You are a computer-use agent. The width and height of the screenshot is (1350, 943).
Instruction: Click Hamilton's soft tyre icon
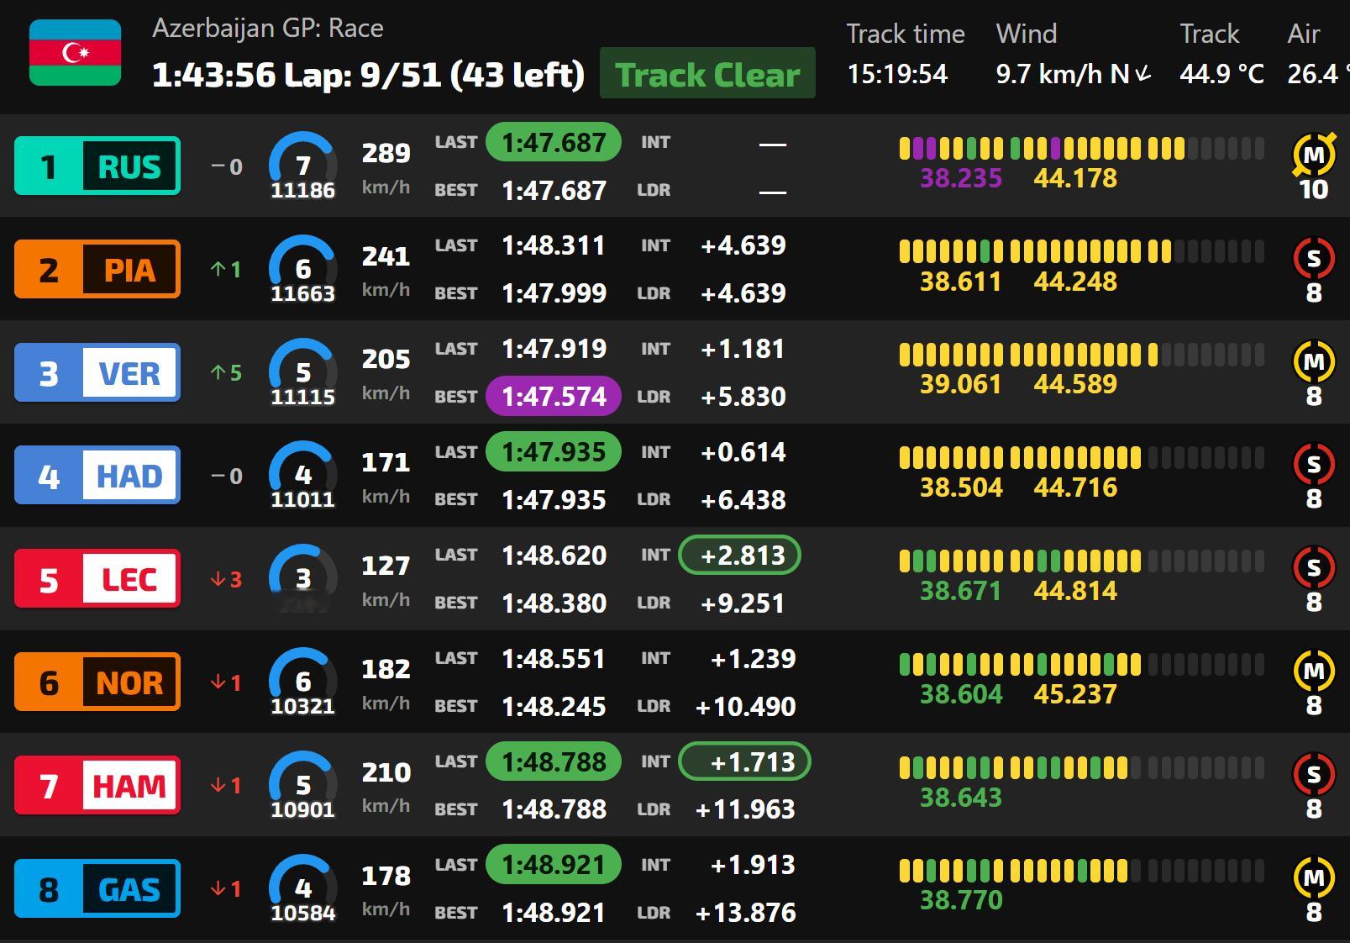(1314, 775)
